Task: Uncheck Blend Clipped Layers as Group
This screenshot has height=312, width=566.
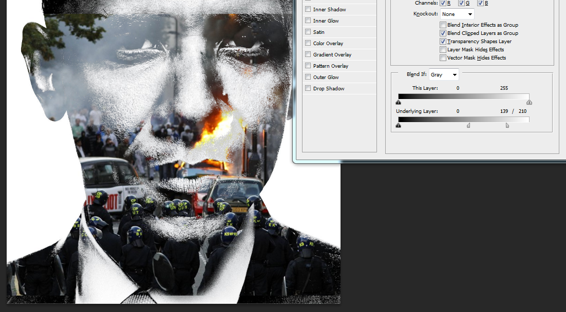Action: click(x=443, y=33)
